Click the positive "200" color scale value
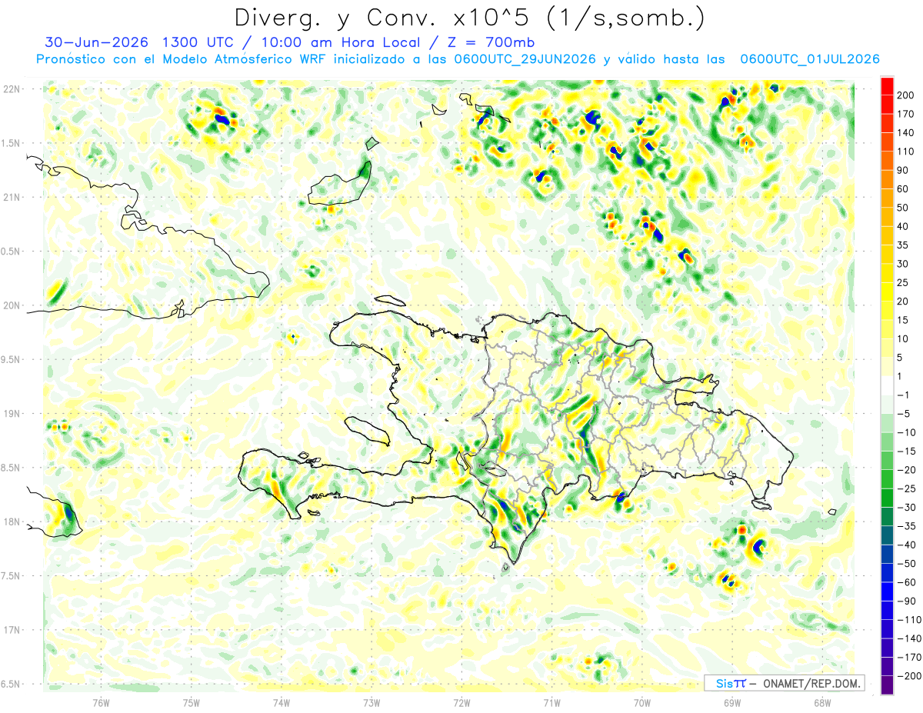Screen dimensions: 923x713 coord(905,95)
